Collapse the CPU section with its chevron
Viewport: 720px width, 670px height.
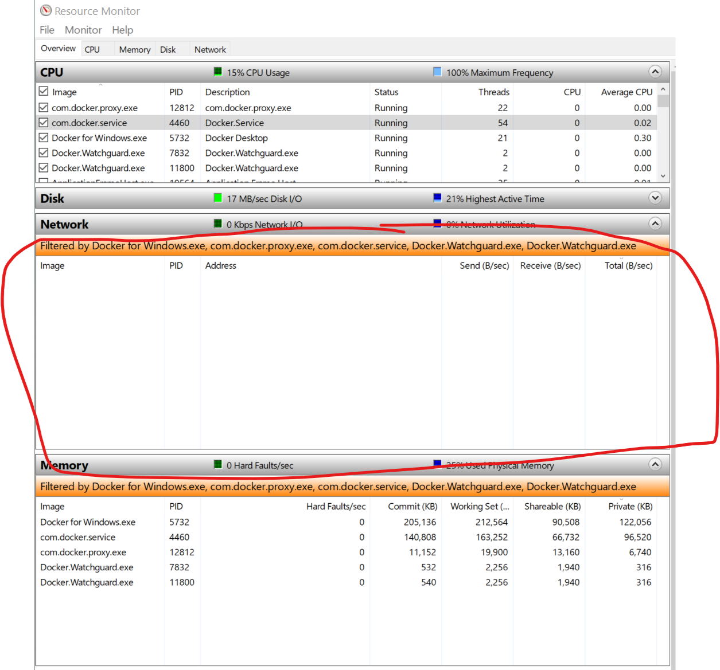tap(655, 72)
